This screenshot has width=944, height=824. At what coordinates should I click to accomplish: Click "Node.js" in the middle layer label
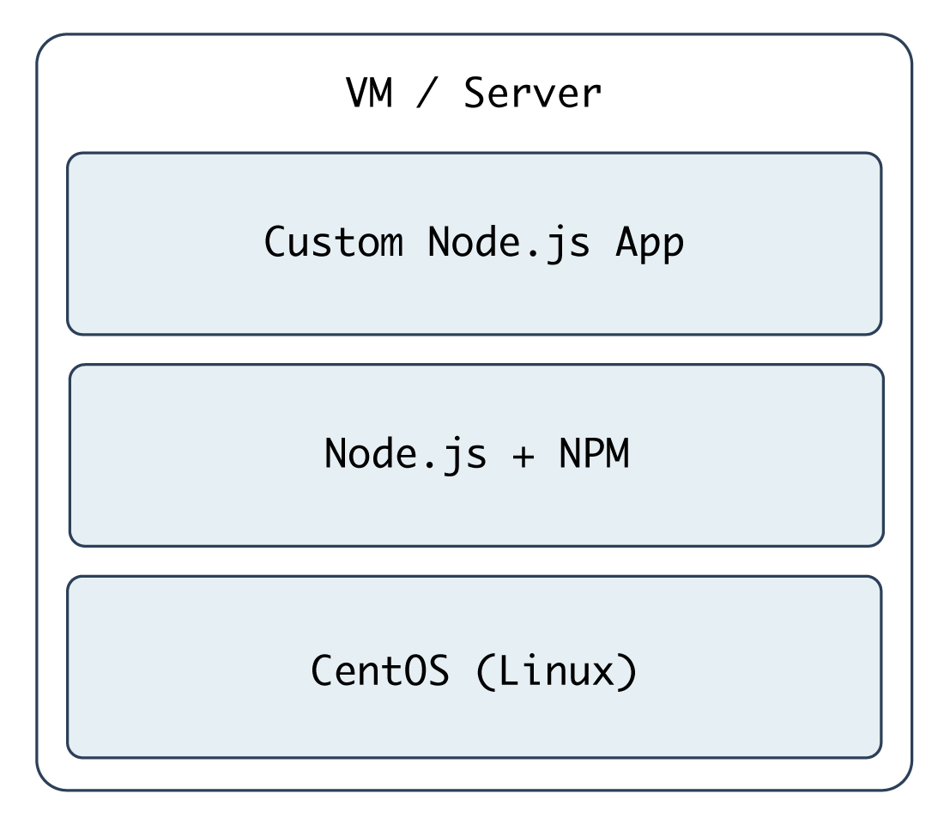tap(405, 454)
